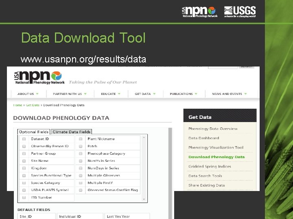Expand the About Us menu arrow
The image size is (293, 219).
(37, 94)
